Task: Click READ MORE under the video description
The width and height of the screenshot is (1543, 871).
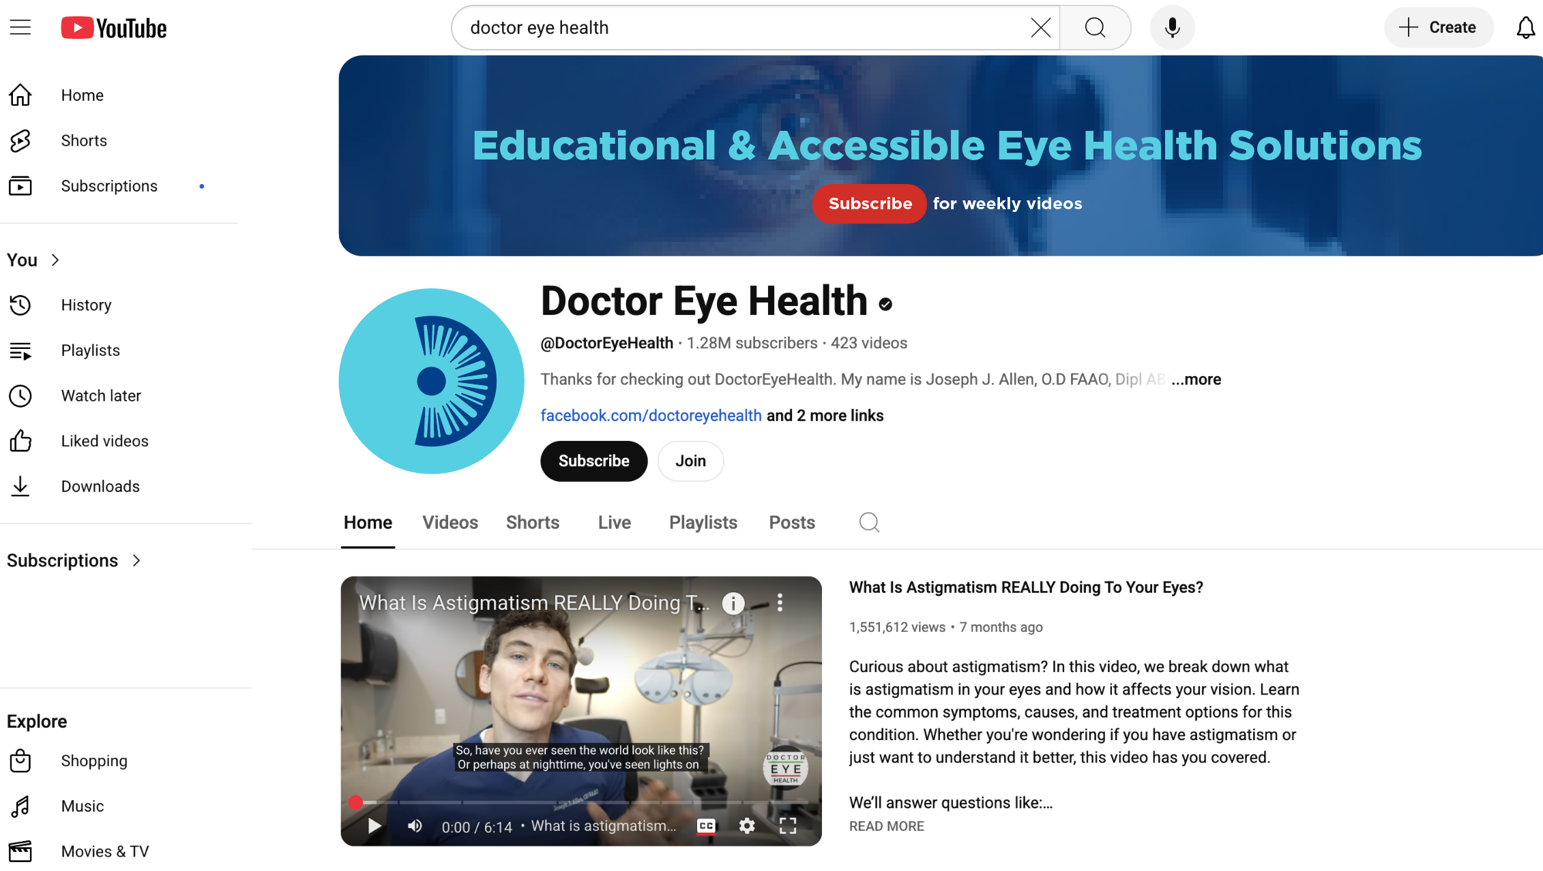Action: 887,826
